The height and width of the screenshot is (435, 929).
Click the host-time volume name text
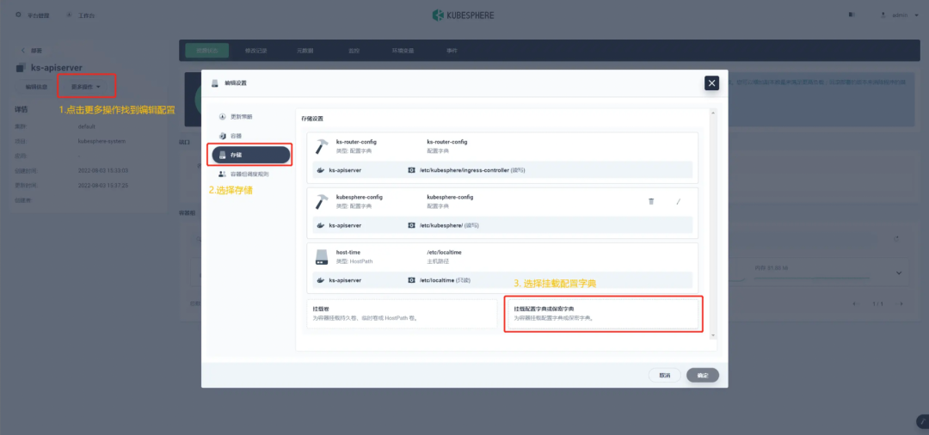348,252
